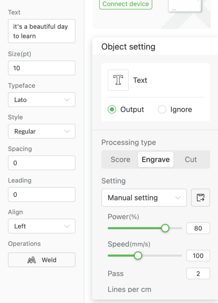218x303 pixels.
Task: Select the Output radio button
Action: pos(112,110)
